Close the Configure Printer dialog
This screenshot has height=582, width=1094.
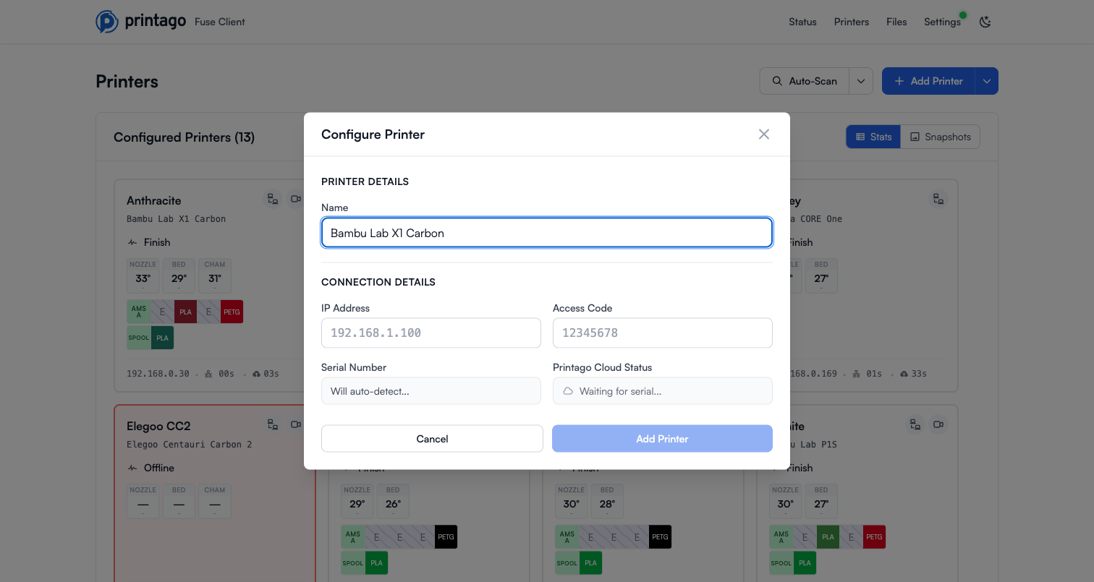pos(763,134)
